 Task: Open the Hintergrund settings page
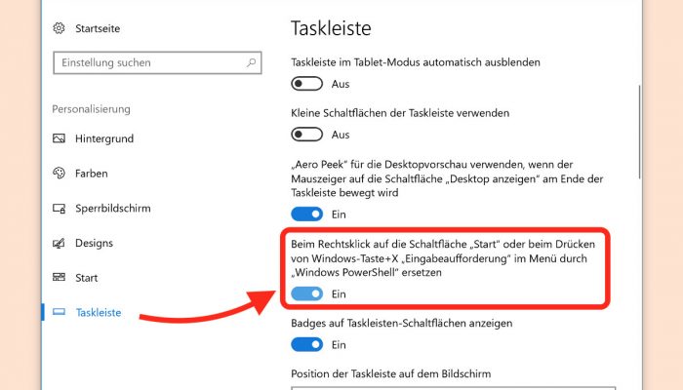pyautogui.click(x=104, y=138)
